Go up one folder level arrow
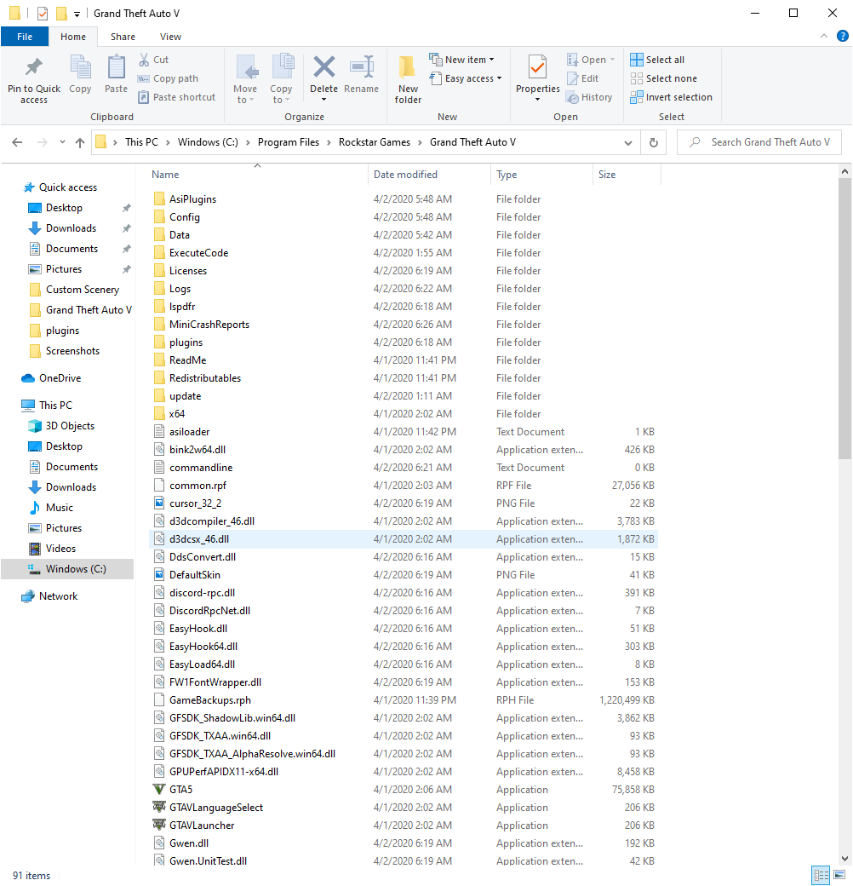This screenshot has width=853, height=886. (x=80, y=142)
